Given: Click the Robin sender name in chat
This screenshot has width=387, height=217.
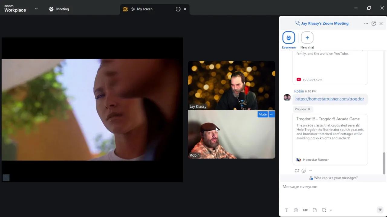Looking at the screenshot, I should pyautogui.click(x=299, y=91).
